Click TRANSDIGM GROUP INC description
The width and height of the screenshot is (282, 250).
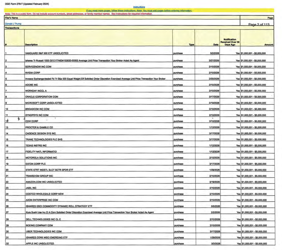[x=39, y=176]
